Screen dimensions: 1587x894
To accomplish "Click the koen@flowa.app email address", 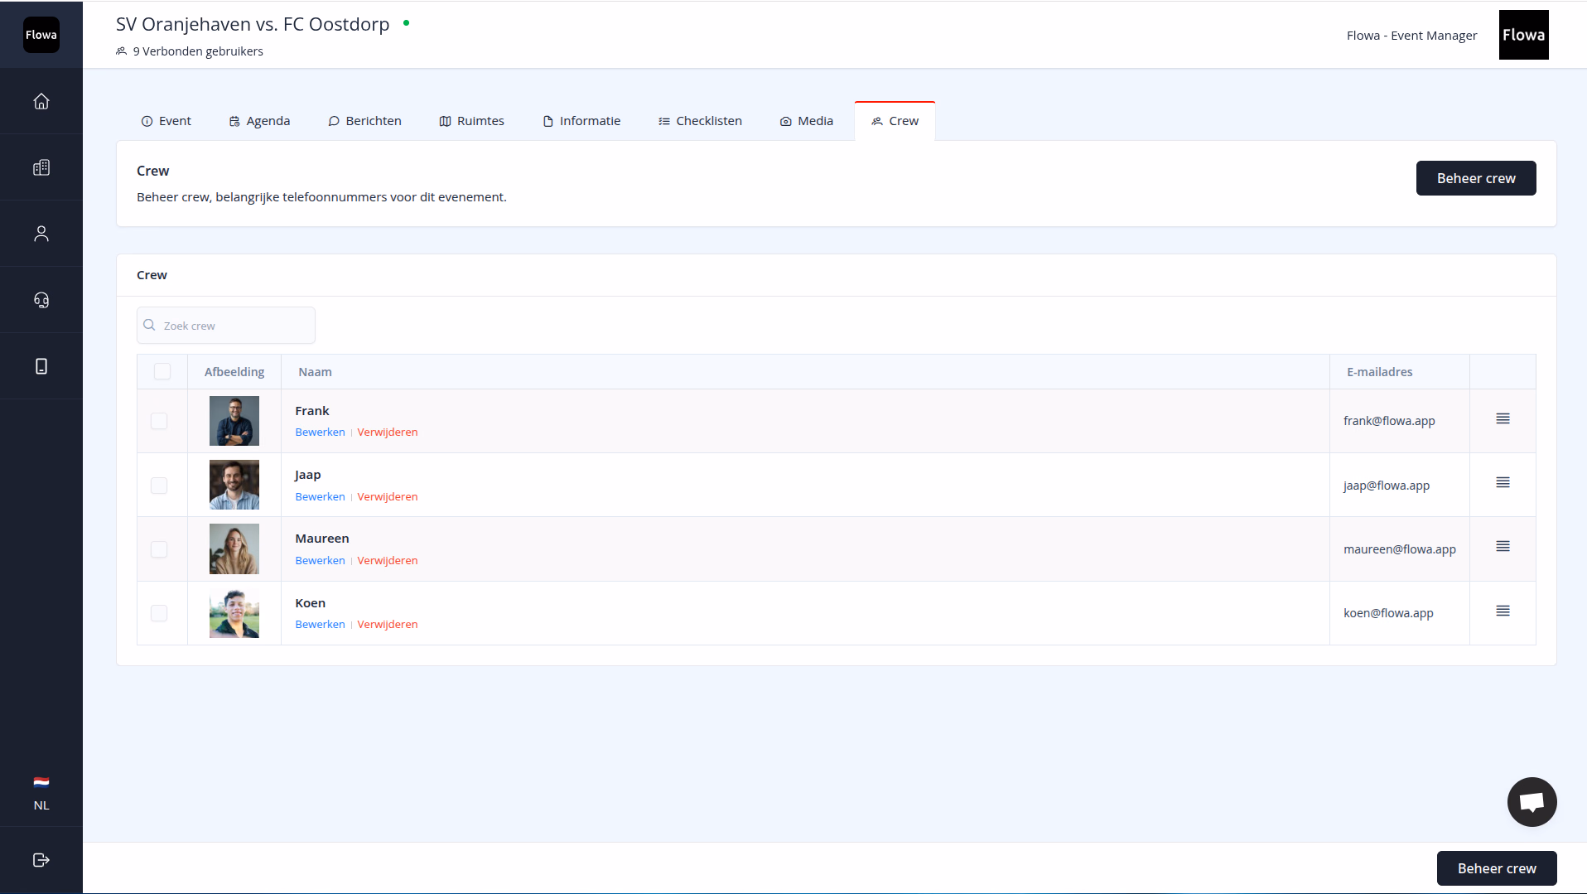I will [1388, 613].
